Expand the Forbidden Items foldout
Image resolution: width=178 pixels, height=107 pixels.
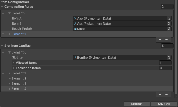(x=14, y=68)
